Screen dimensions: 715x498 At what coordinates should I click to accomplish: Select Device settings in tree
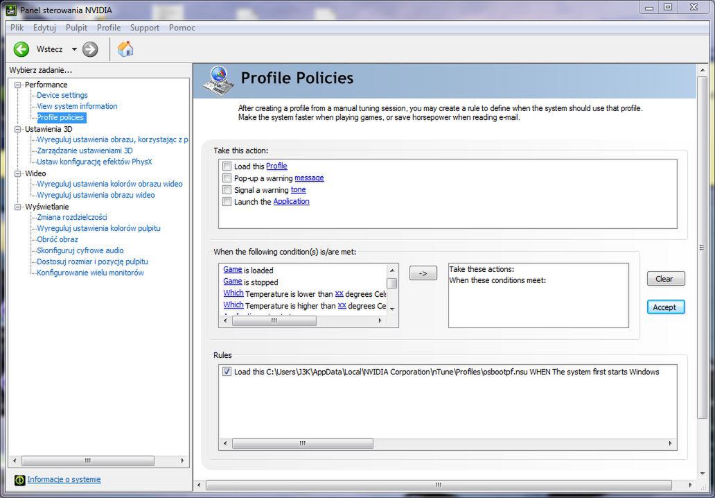[62, 96]
